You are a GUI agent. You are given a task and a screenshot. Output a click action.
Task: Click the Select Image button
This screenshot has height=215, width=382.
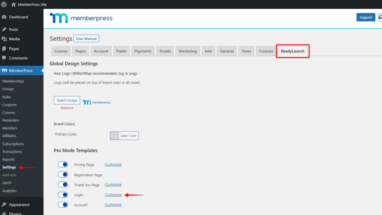[x=67, y=100]
